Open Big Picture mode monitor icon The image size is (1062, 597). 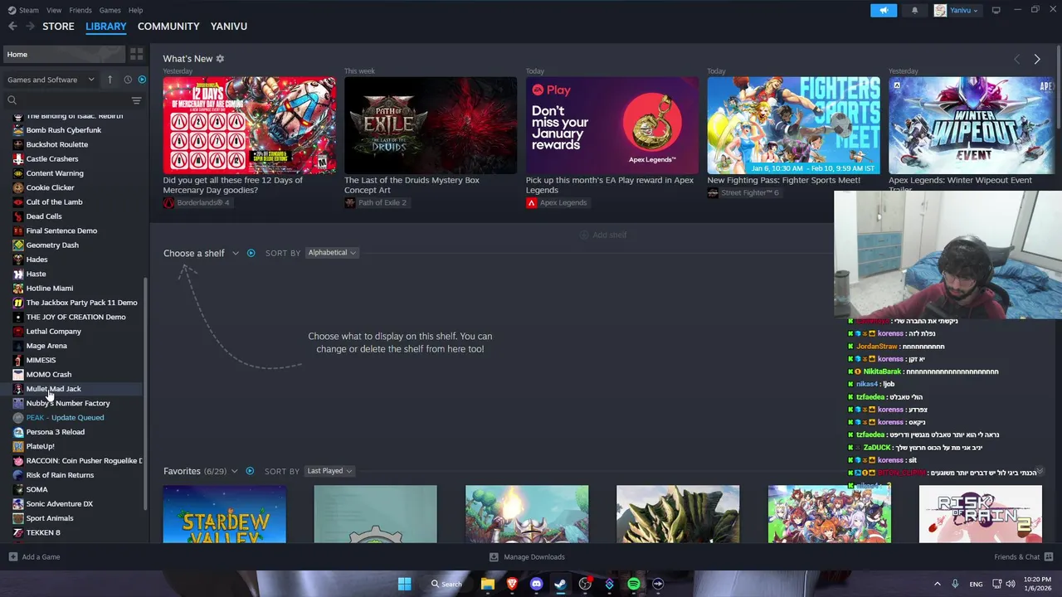point(996,10)
